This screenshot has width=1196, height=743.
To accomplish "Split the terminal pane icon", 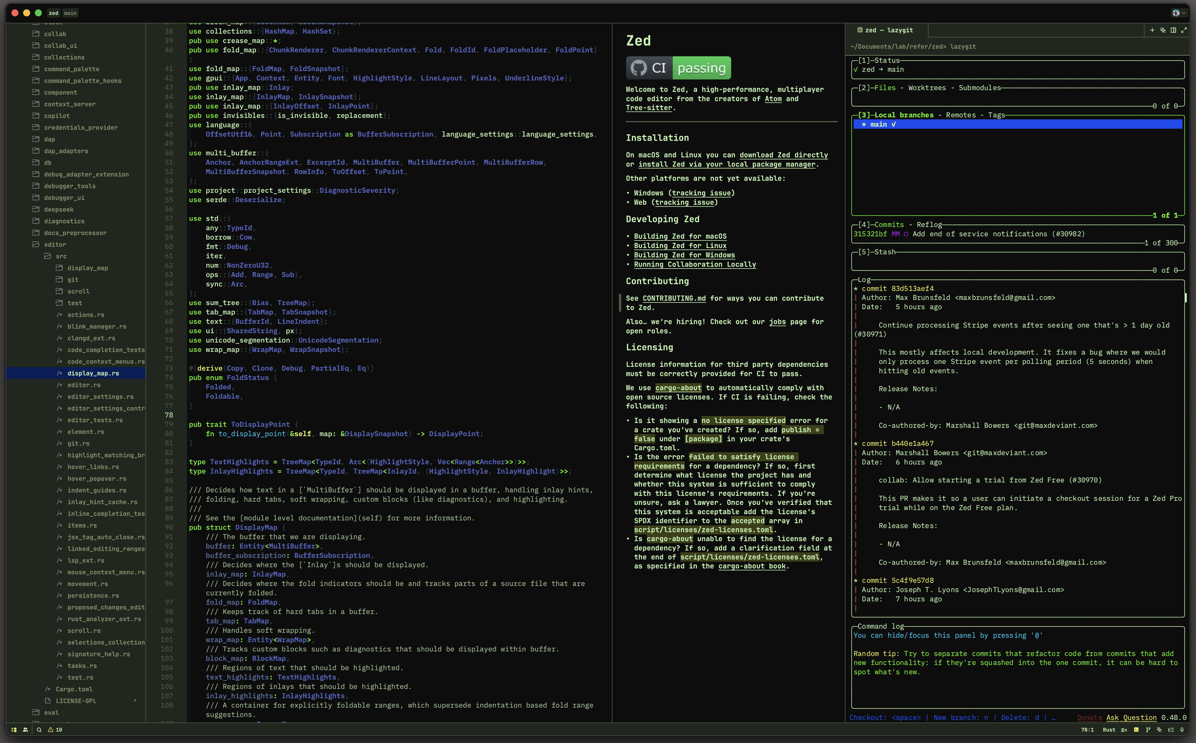I will tap(1173, 30).
